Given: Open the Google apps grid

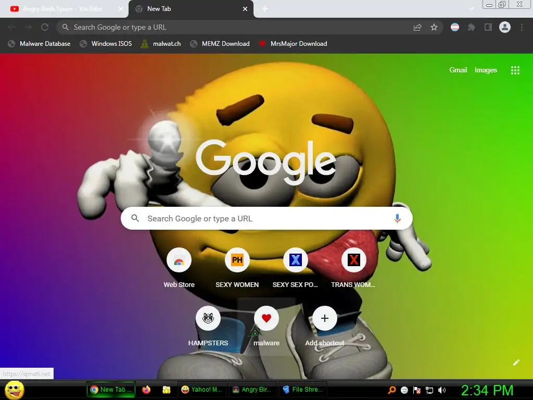Looking at the screenshot, I should pos(515,70).
